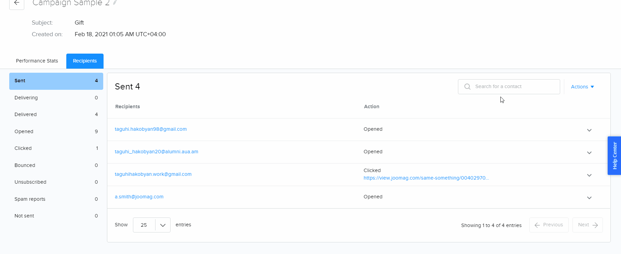Image resolution: width=621 pixels, height=254 pixels.
Task: Click the back arrow button
Action: (x=16, y=3)
